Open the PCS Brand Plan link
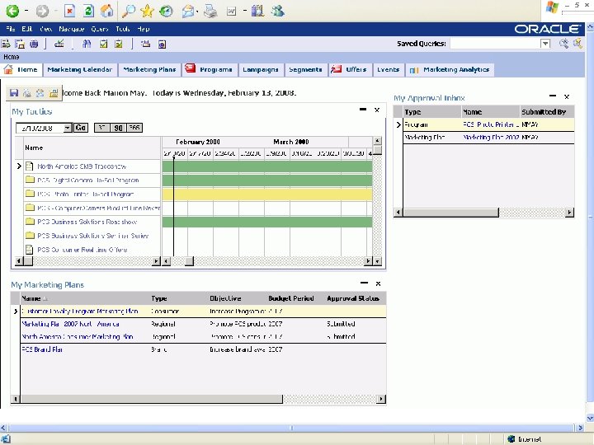The image size is (594, 445). pos(42,349)
